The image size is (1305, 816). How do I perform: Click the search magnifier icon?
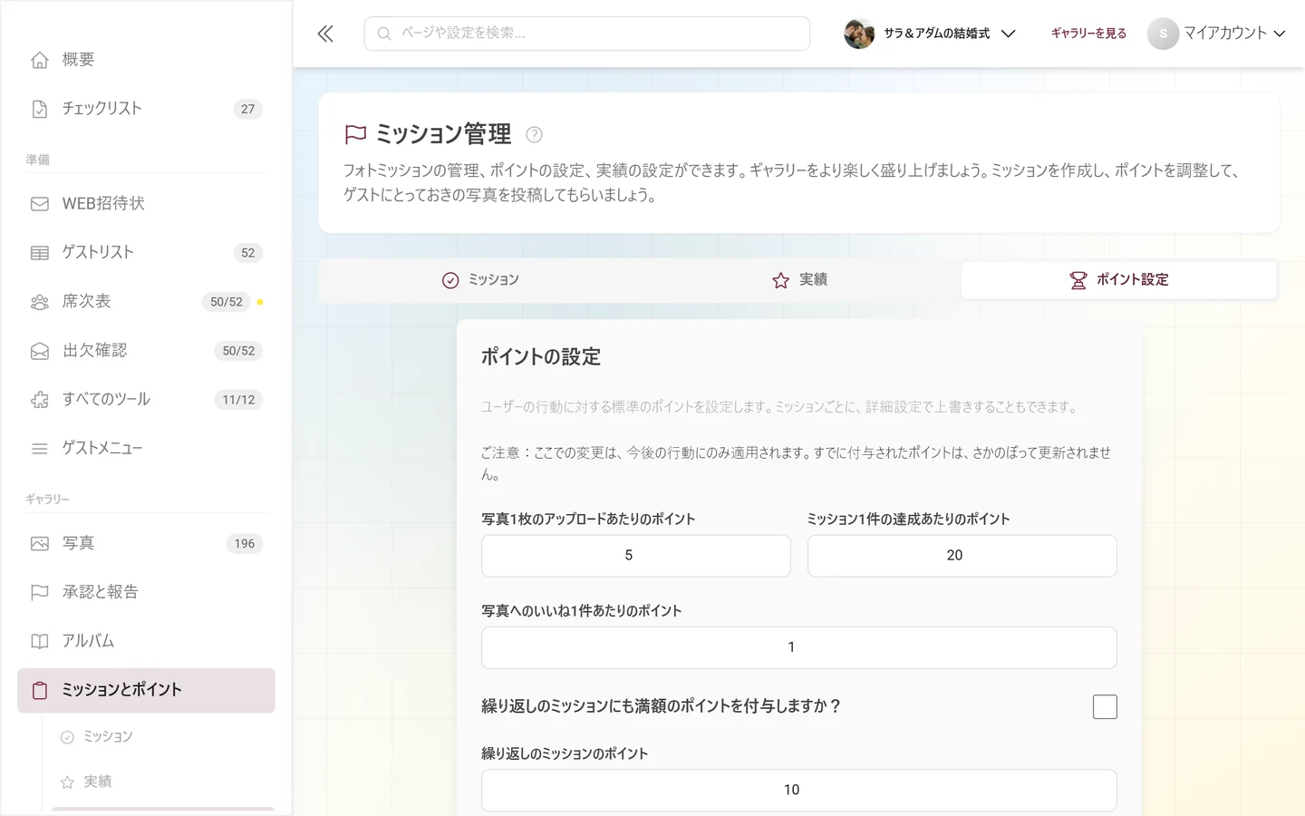[x=384, y=34]
